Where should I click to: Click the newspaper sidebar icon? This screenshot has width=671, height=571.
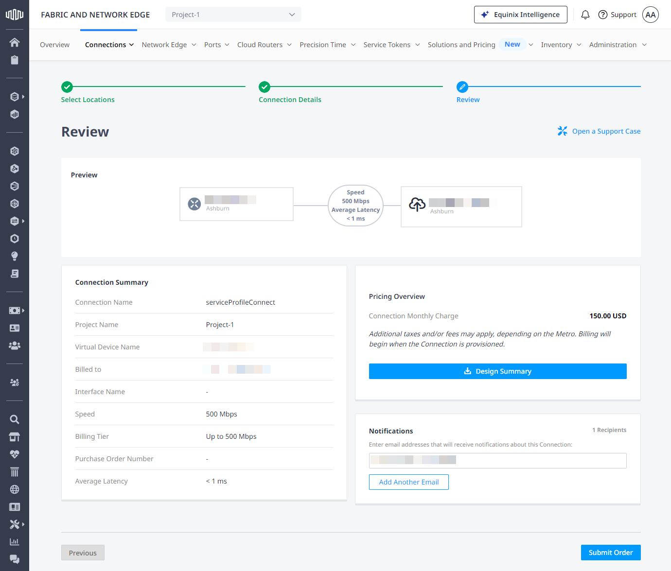[15, 507]
